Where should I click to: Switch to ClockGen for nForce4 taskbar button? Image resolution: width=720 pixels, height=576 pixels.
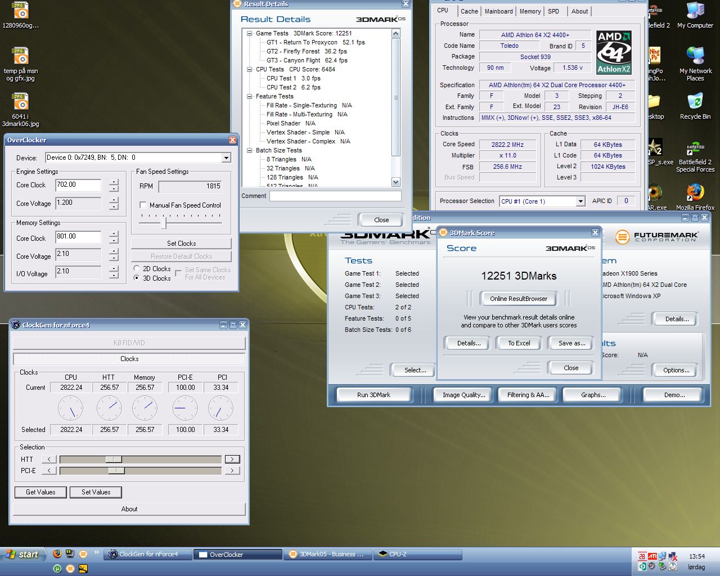click(x=148, y=554)
